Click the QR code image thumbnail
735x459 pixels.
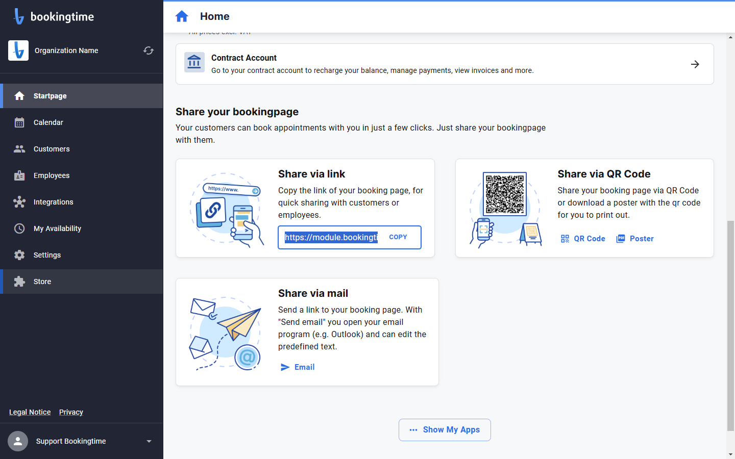pos(505,194)
